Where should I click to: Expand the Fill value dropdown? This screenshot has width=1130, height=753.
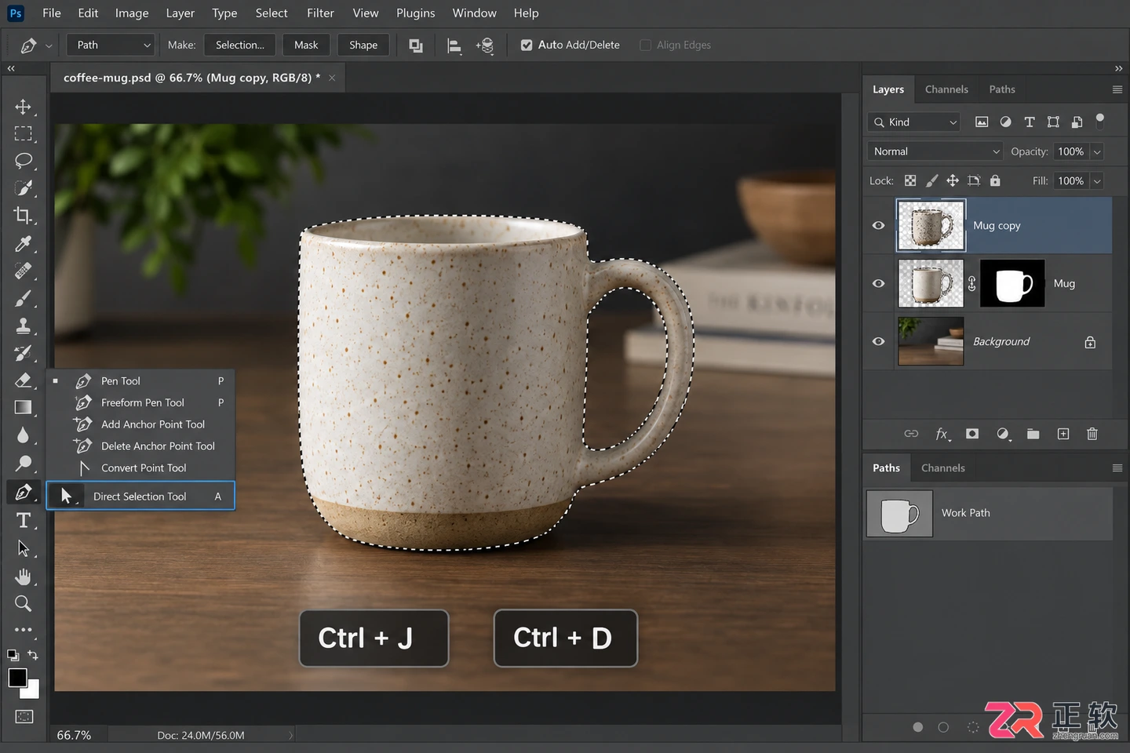tap(1097, 181)
